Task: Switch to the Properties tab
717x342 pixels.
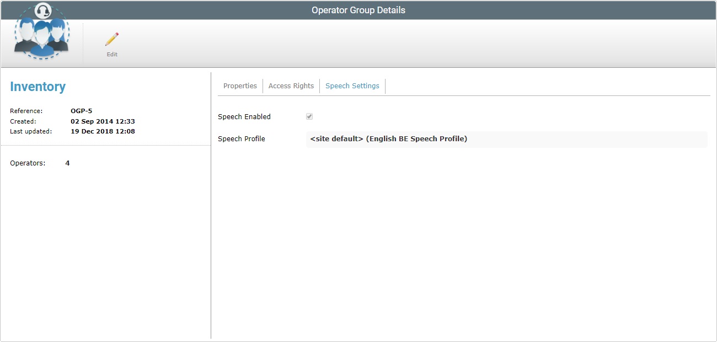Action: pos(240,85)
